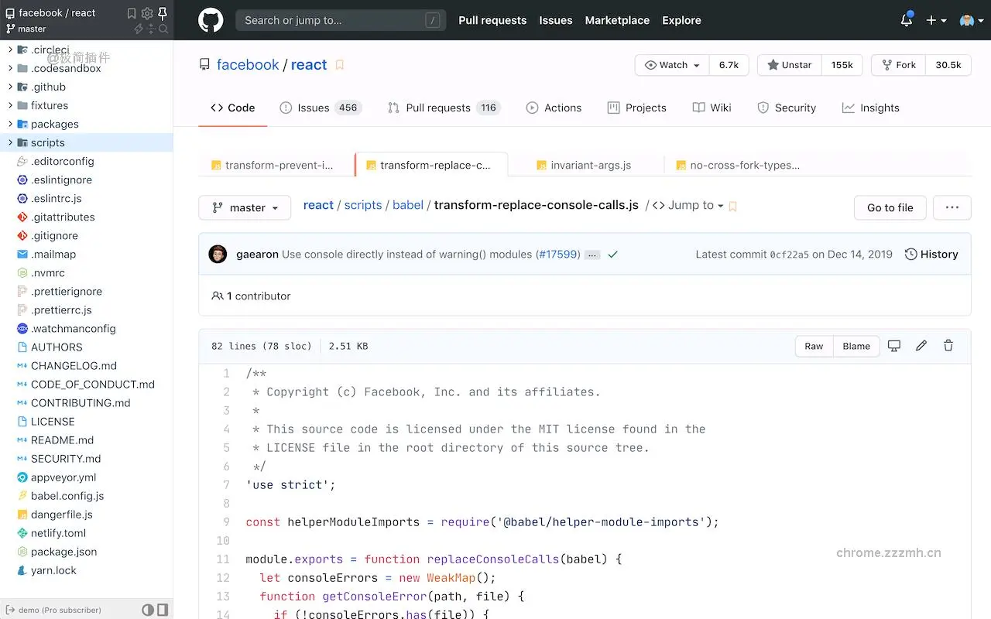This screenshot has width=991, height=619.
Task: Open the babel folder breadcrumb link
Action: (x=408, y=205)
